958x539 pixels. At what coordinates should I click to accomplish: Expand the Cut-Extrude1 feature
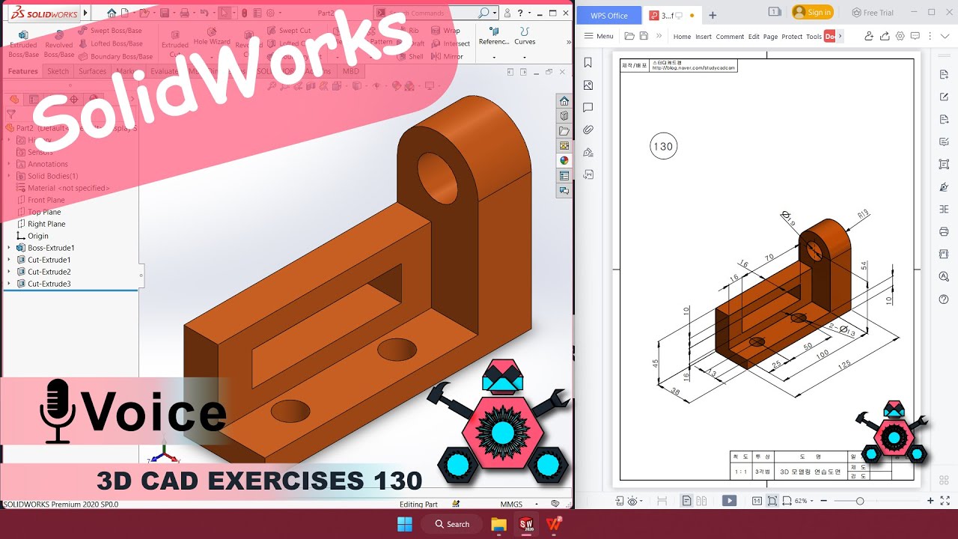(x=9, y=260)
